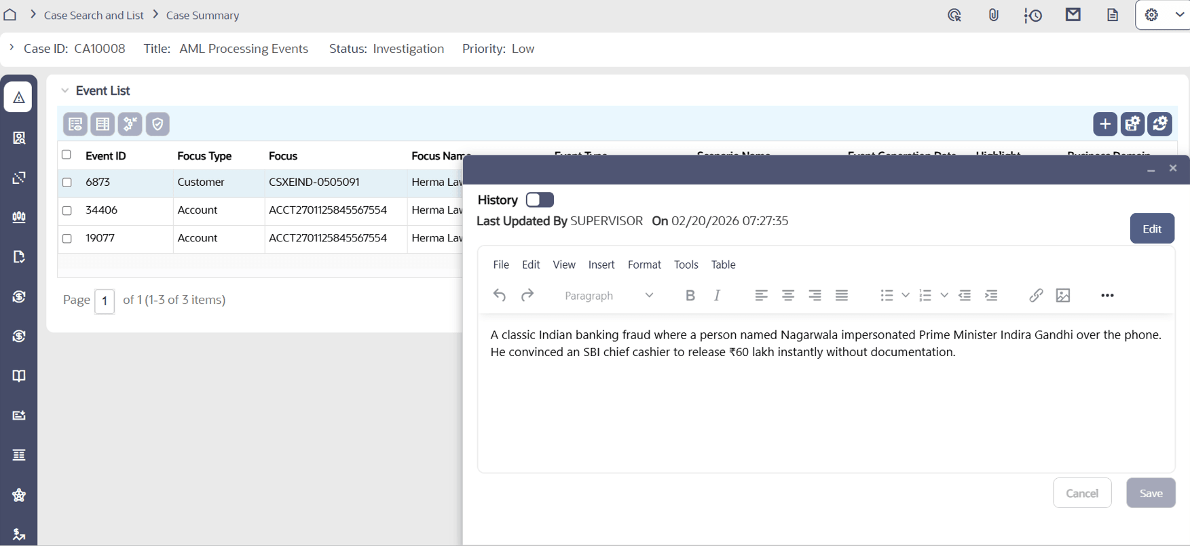1190x546 pixels.
Task: Increase the indent
Action: tap(992, 295)
